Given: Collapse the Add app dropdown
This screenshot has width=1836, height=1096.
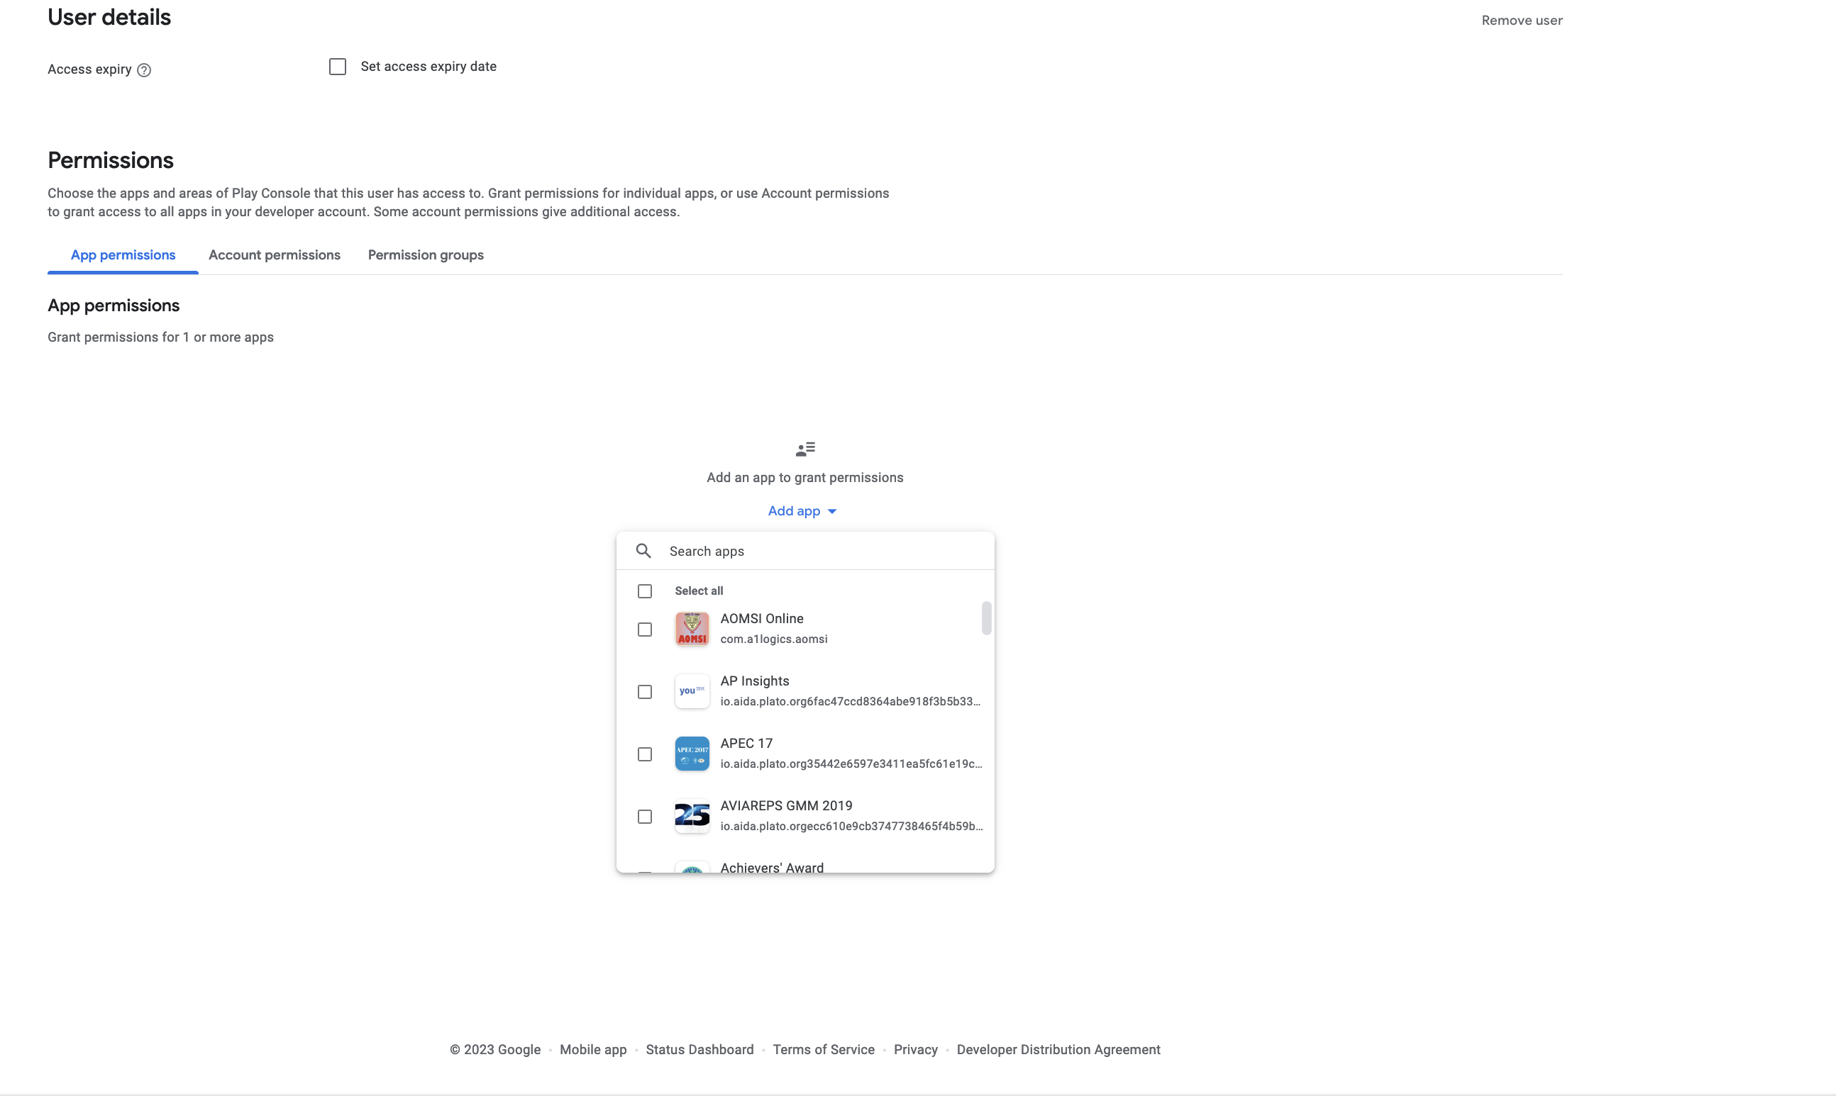Looking at the screenshot, I should tap(795, 511).
